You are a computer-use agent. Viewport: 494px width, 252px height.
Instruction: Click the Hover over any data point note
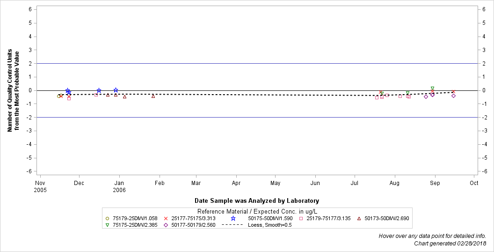tap(432, 236)
